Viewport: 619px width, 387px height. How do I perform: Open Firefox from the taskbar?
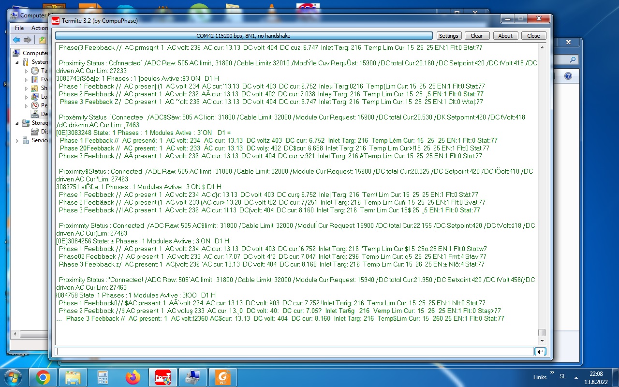[x=133, y=377]
